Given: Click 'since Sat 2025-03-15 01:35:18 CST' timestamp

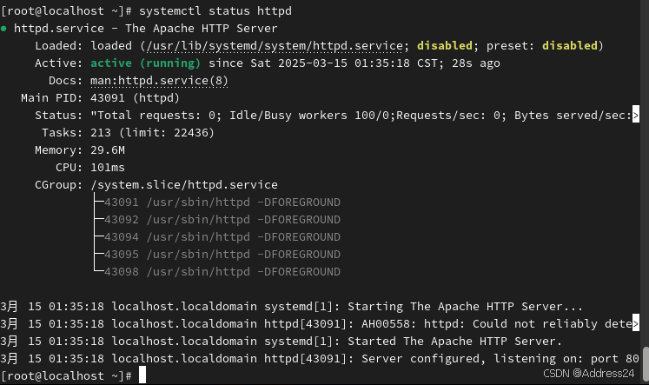Looking at the screenshot, I should click(x=323, y=63).
